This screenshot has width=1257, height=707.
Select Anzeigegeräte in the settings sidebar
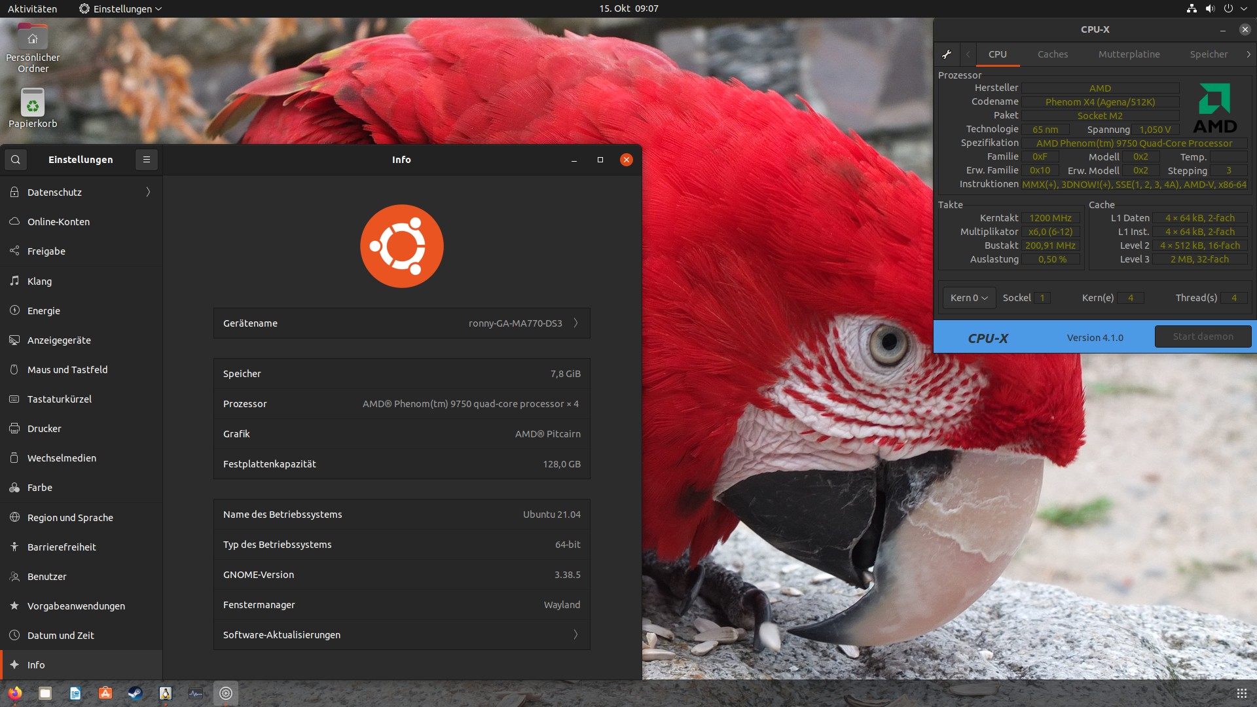pos(59,340)
